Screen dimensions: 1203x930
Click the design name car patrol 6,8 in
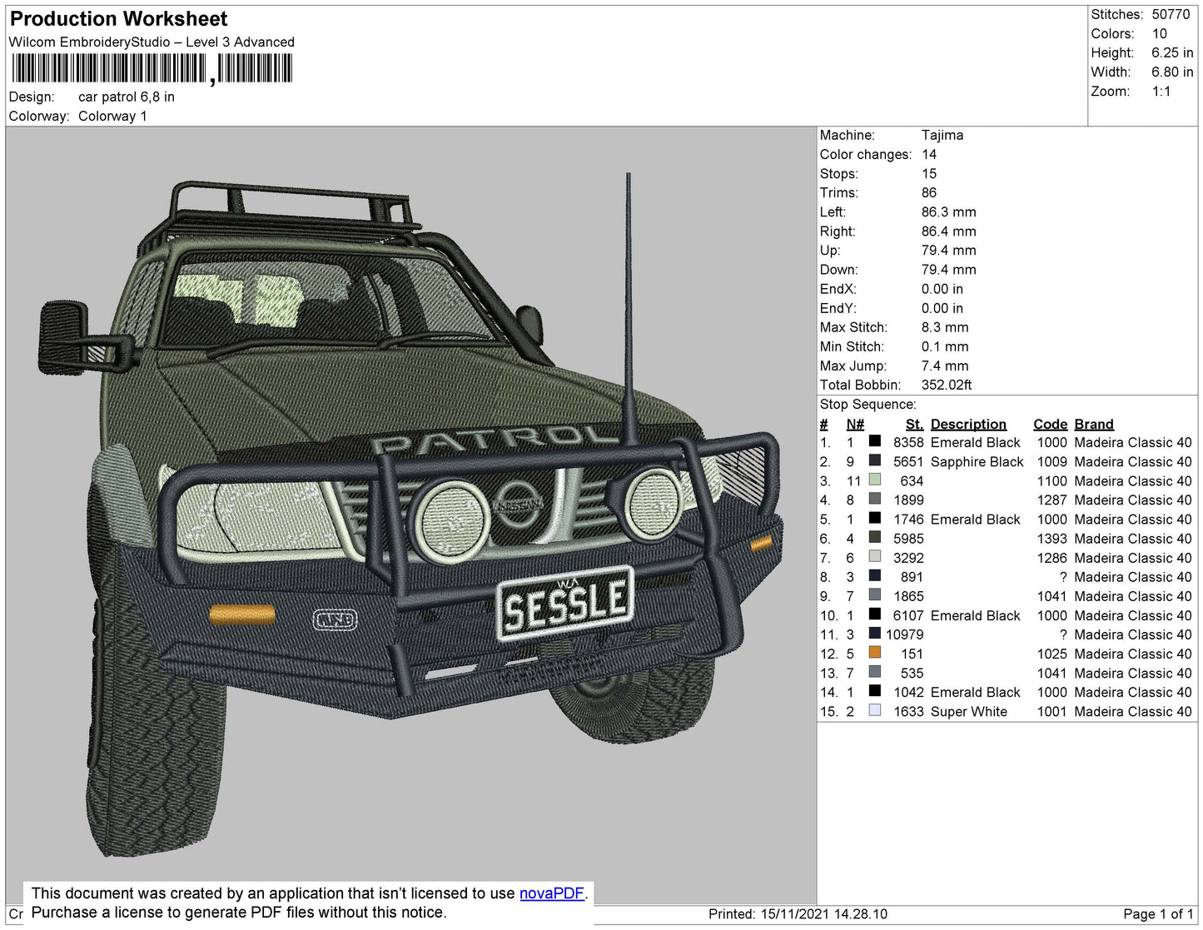[127, 97]
